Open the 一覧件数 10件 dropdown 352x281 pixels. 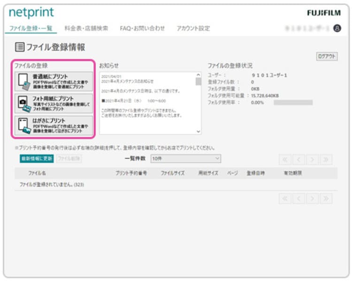pos(186,159)
